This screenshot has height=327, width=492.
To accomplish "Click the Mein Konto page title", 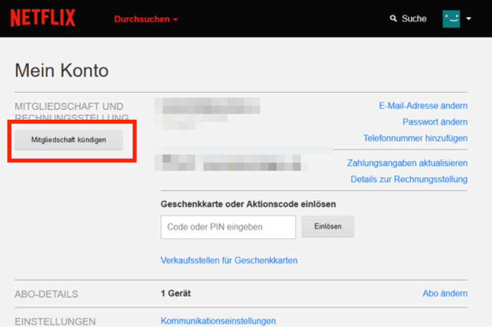I will coord(61,70).
